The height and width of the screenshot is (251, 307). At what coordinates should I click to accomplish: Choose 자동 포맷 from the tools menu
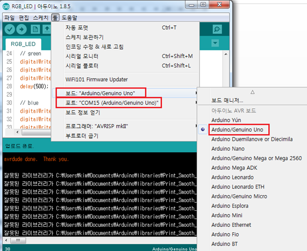coord(125,27)
